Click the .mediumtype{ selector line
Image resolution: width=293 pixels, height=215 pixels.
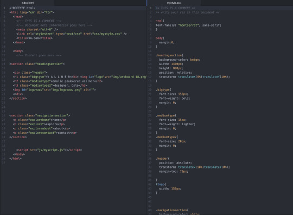pos(166,115)
